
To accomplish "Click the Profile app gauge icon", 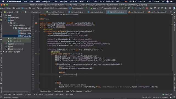I will point(140,8).
